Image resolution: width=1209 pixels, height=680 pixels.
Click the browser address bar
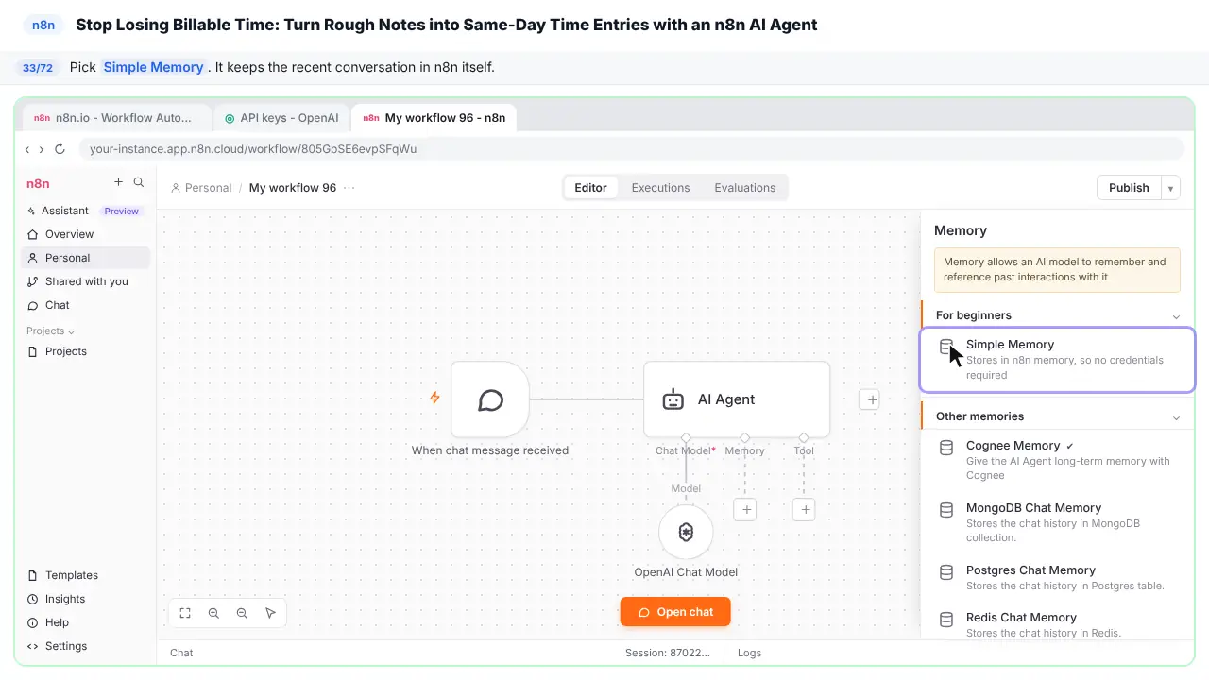click(631, 149)
